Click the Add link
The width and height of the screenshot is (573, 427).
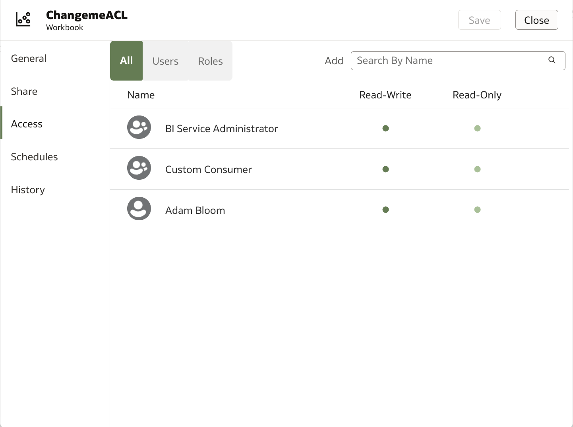click(x=334, y=61)
